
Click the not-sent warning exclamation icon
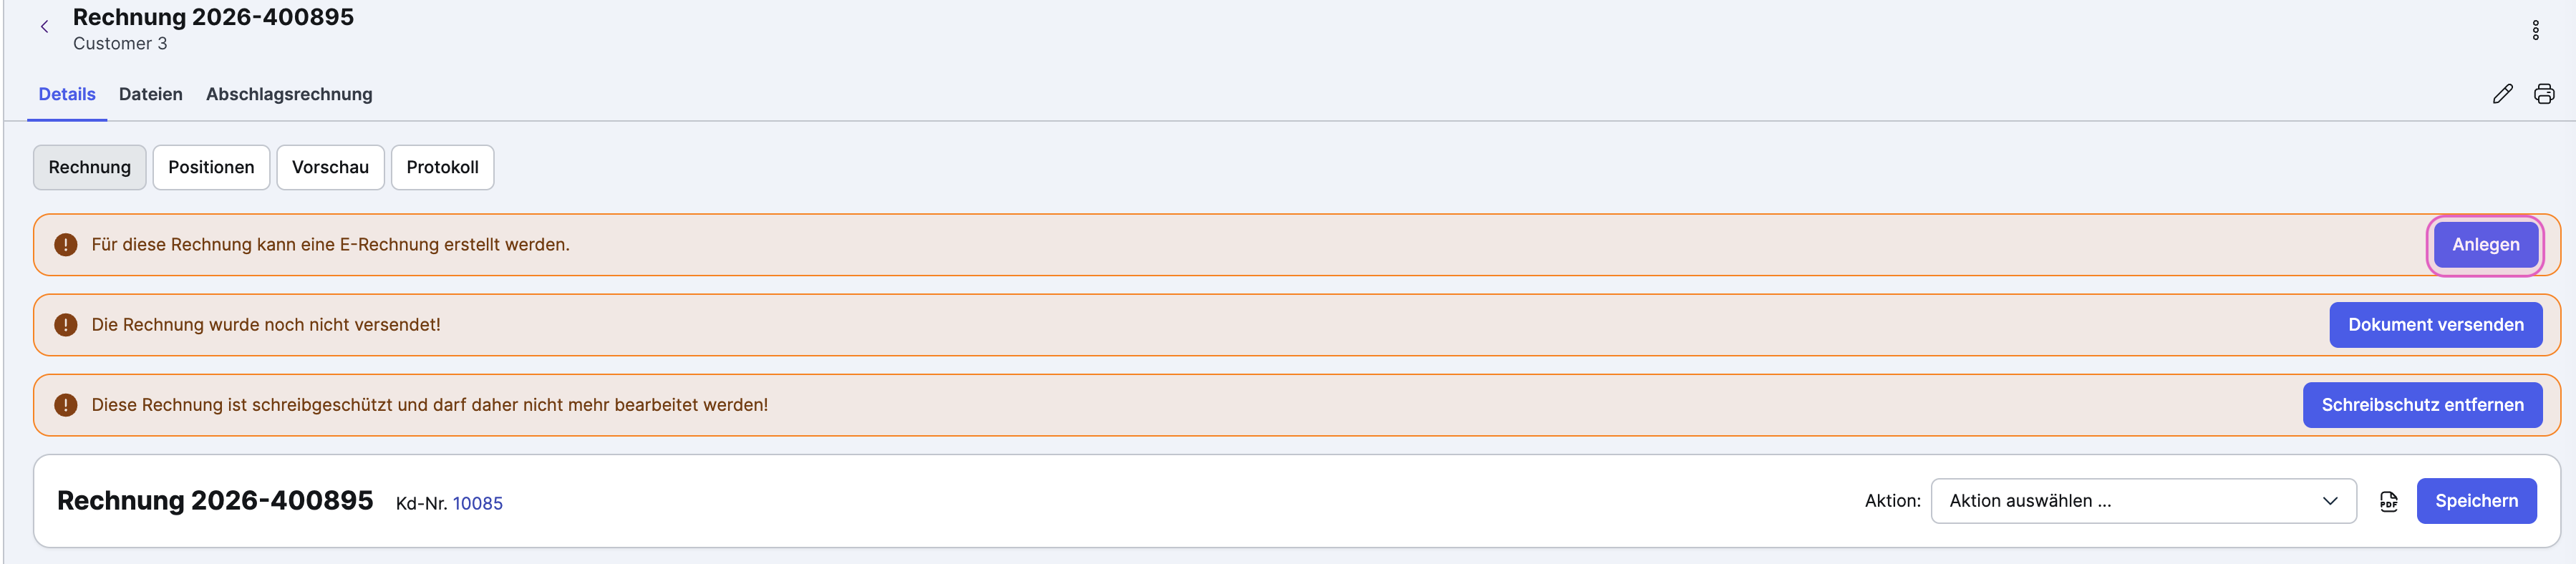pos(66,325)
